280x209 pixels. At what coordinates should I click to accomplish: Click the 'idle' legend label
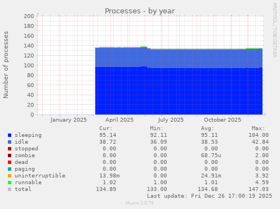pos(21,142)
